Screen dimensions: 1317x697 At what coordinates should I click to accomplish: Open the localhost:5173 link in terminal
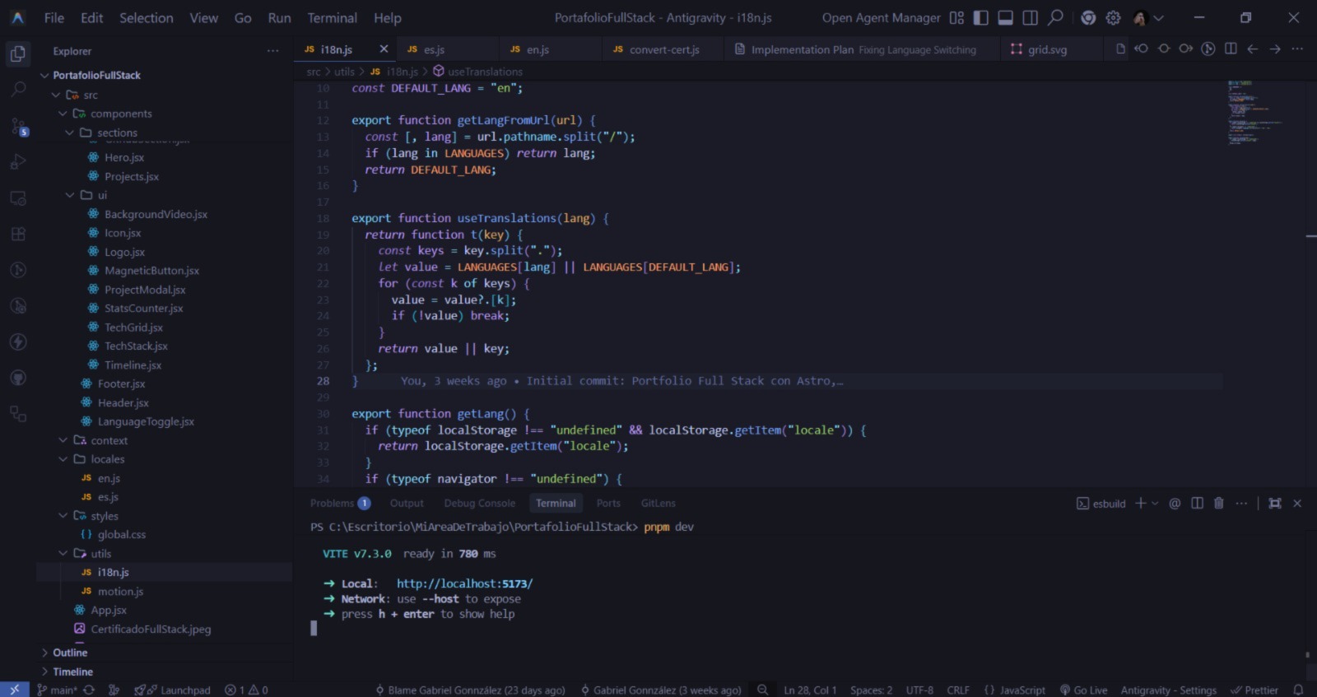(464, 583)
